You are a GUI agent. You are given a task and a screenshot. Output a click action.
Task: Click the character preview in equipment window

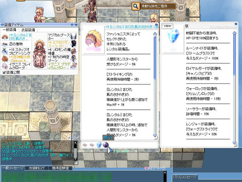(40, 54)
